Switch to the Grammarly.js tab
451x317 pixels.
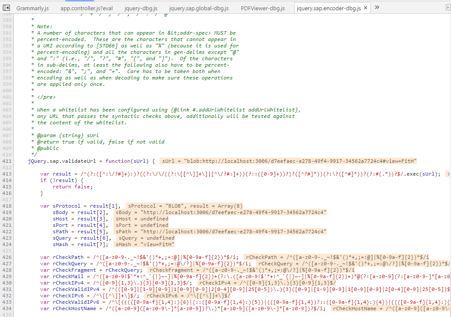33,8
